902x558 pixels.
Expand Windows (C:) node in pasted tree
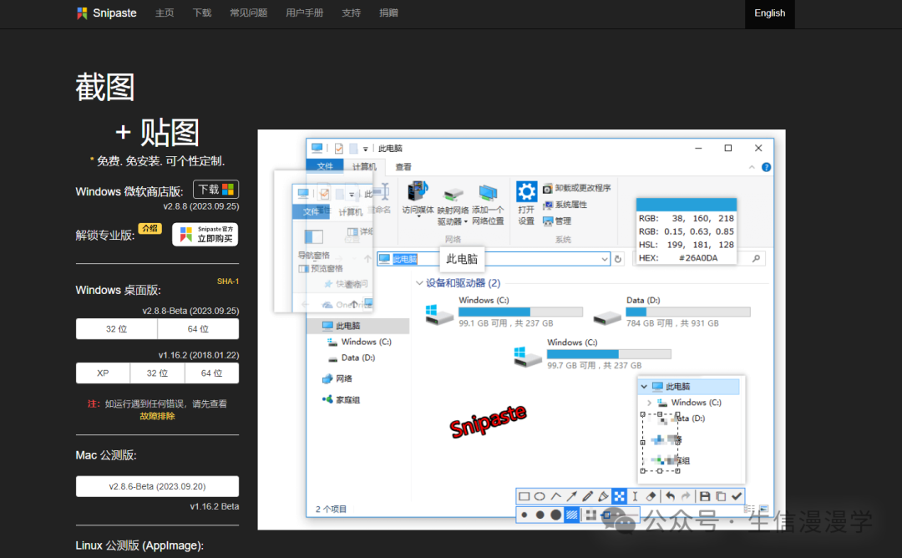point(649,403)
